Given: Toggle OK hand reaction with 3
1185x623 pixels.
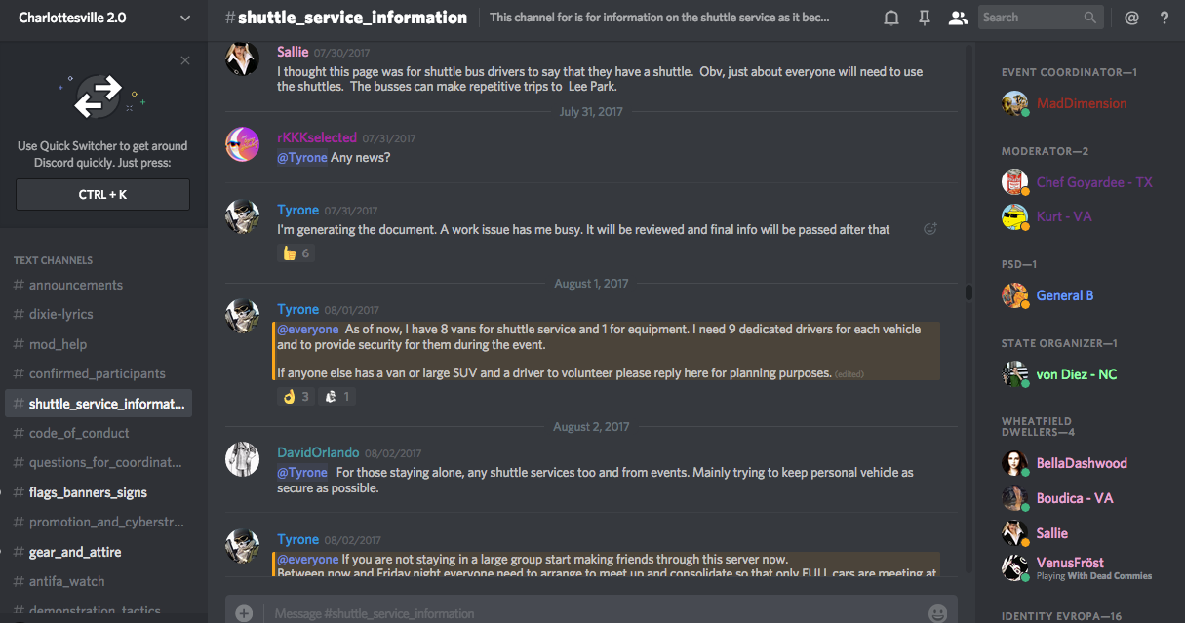Looking at the screenshot, I should (296, 397).
